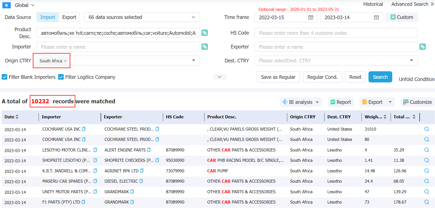
Task: Copy exporter AGRINET BPK LTD name
Action: coord(142,171)
